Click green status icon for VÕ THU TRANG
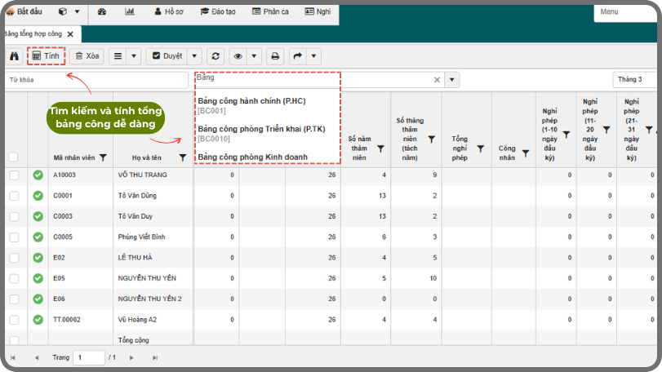Image resolution: width=662 pixels, height=372 pixels. [x=38, y=175]
